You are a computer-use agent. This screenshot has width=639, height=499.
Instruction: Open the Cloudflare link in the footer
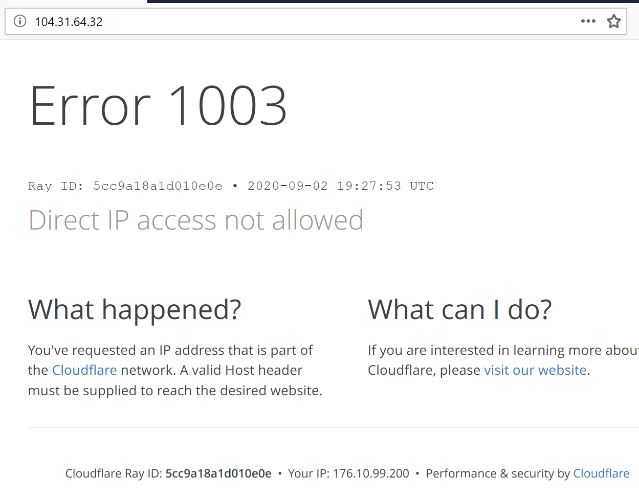601,473
